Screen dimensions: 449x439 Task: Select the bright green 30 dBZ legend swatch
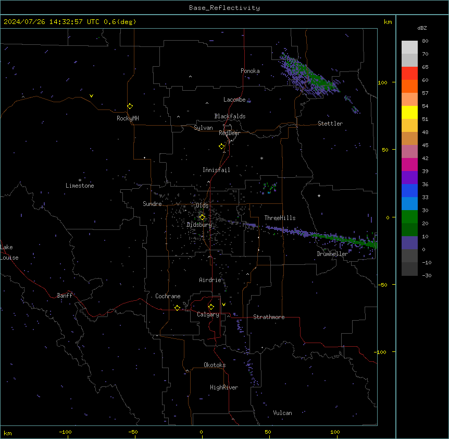tap(409, 217)
